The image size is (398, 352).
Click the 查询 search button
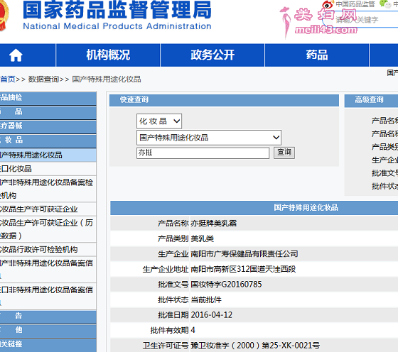[x=284, y=153]
